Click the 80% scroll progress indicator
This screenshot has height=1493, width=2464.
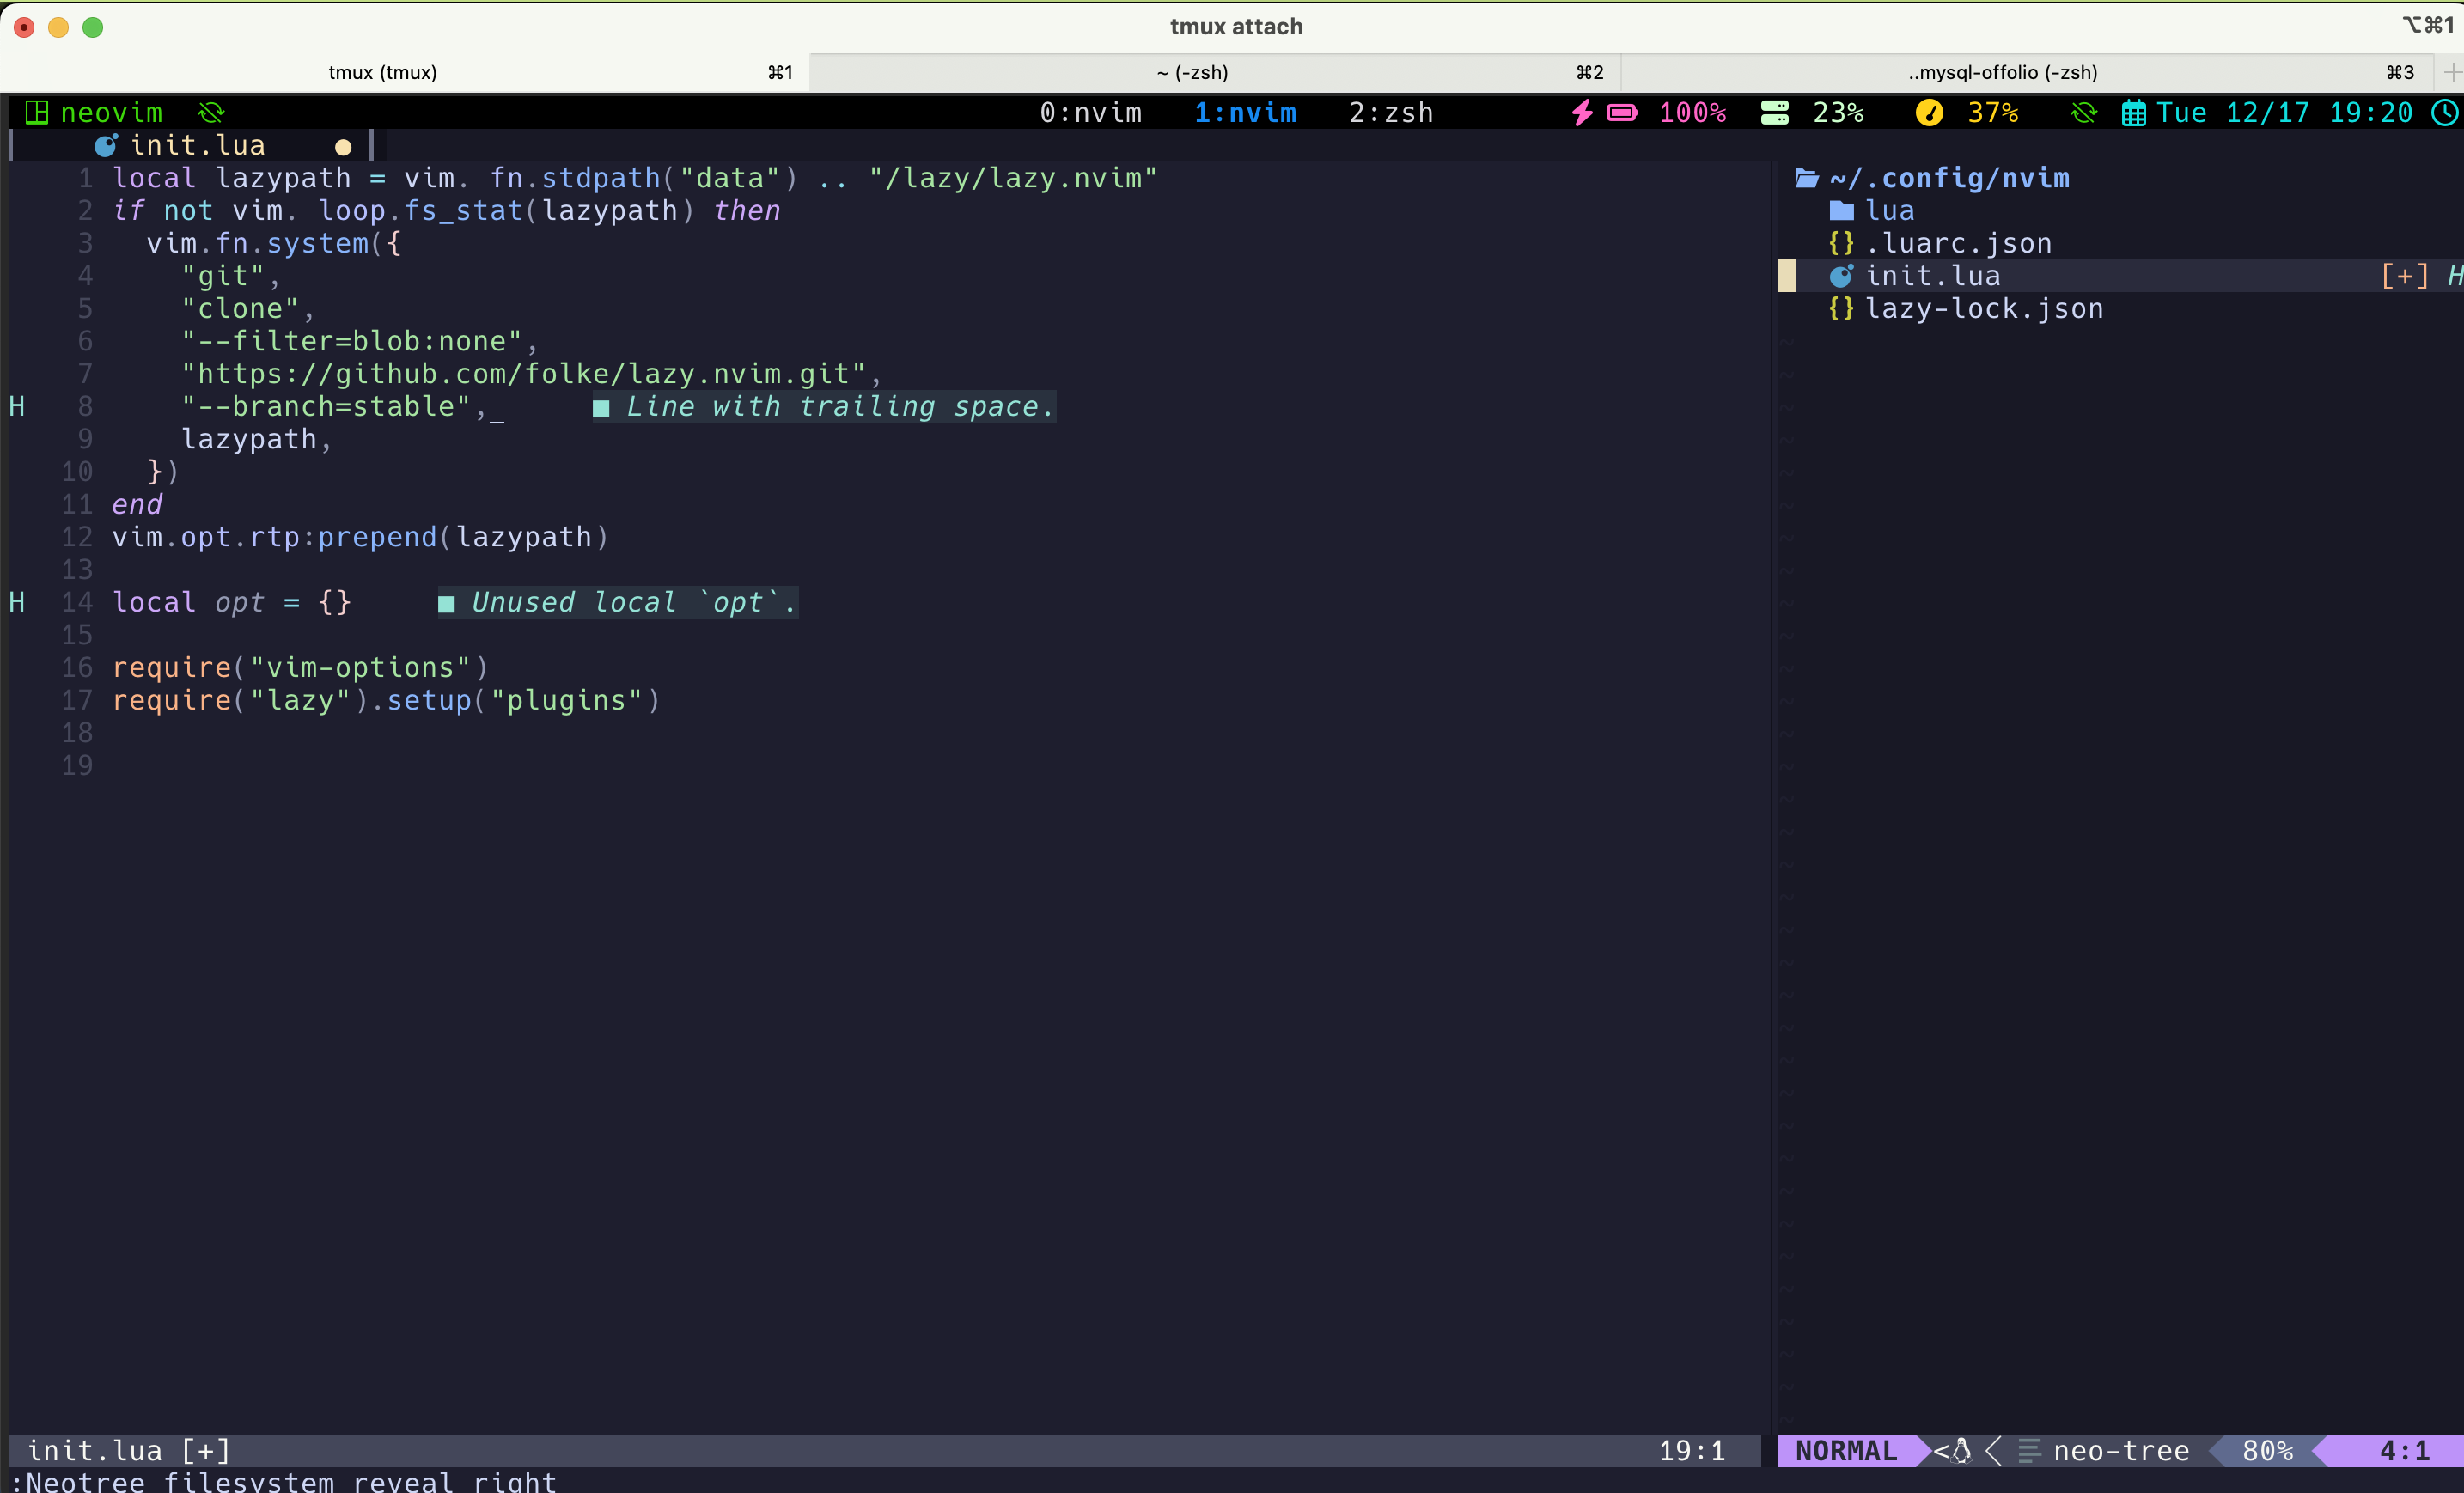2267,1451
